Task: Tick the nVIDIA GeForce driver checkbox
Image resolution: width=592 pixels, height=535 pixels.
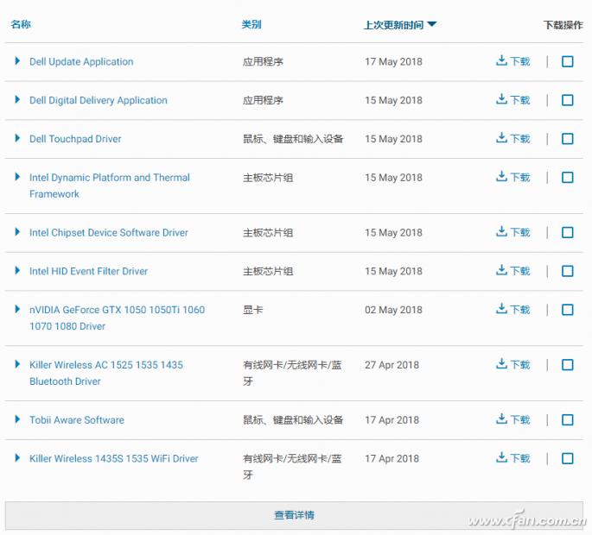Action: coord(568,310)
